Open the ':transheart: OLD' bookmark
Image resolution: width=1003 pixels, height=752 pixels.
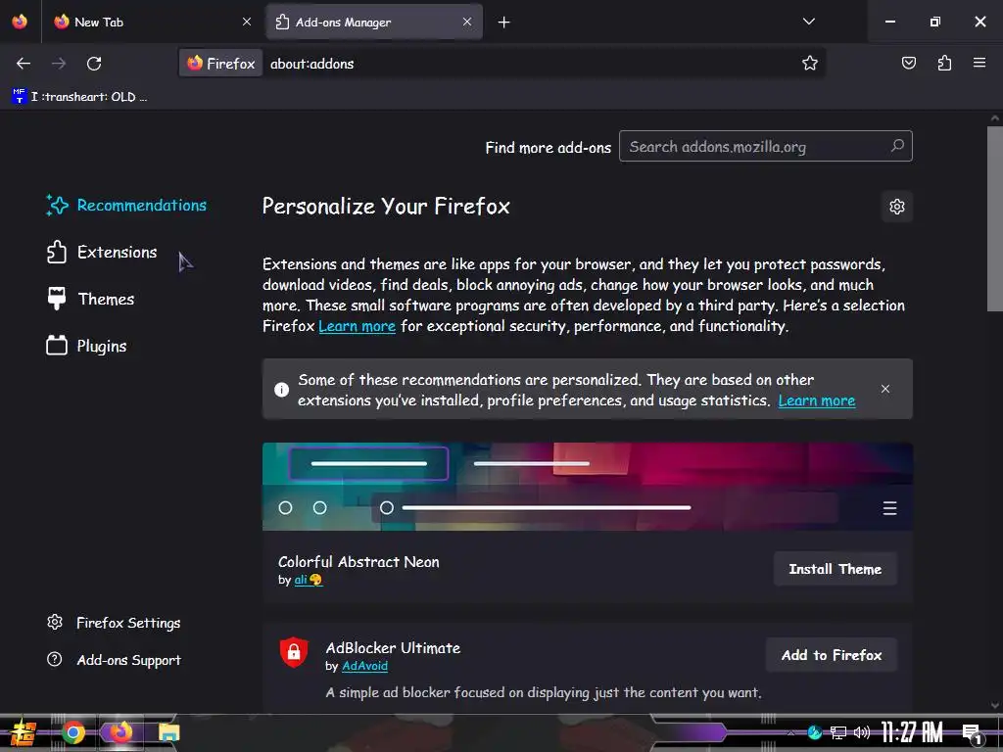pos(79,97)
